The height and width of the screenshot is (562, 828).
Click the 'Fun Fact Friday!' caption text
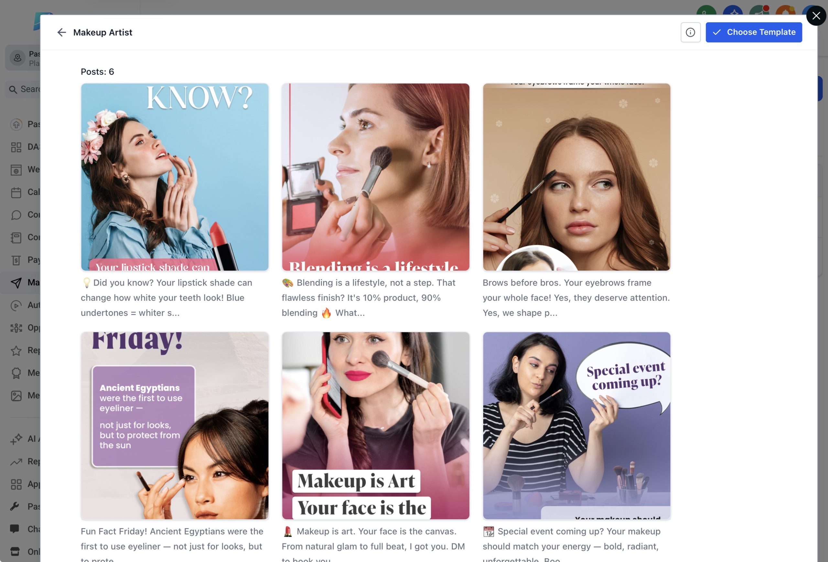click(x=172, y=544)
